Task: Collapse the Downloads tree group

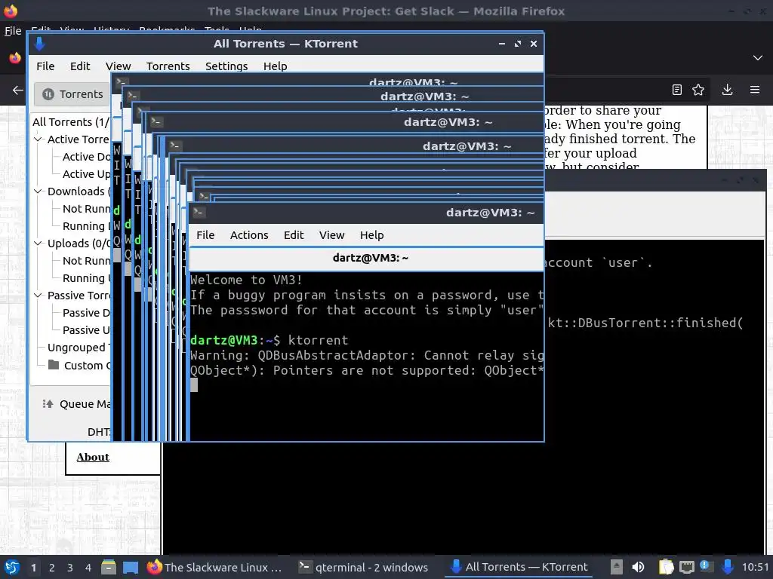Action: coord(38,191)
